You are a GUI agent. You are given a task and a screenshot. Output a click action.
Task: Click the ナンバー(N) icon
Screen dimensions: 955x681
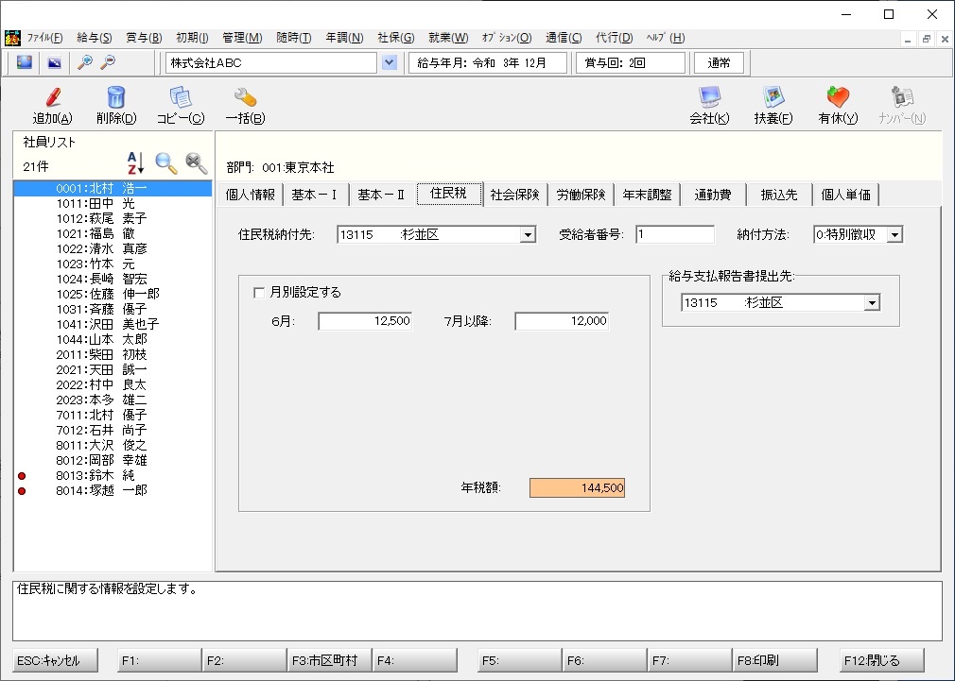pos(902,97)
